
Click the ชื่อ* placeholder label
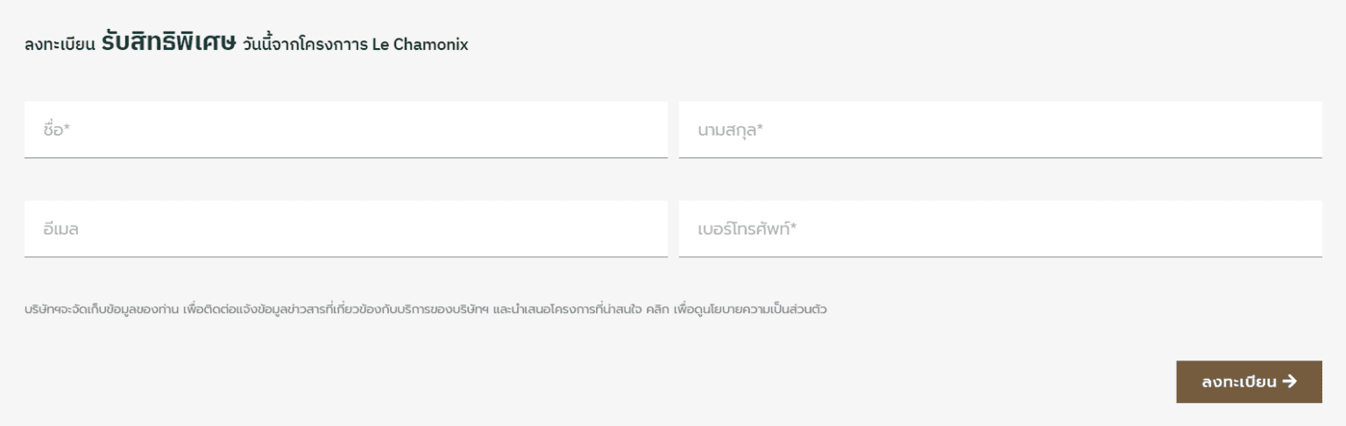point(56,130)
